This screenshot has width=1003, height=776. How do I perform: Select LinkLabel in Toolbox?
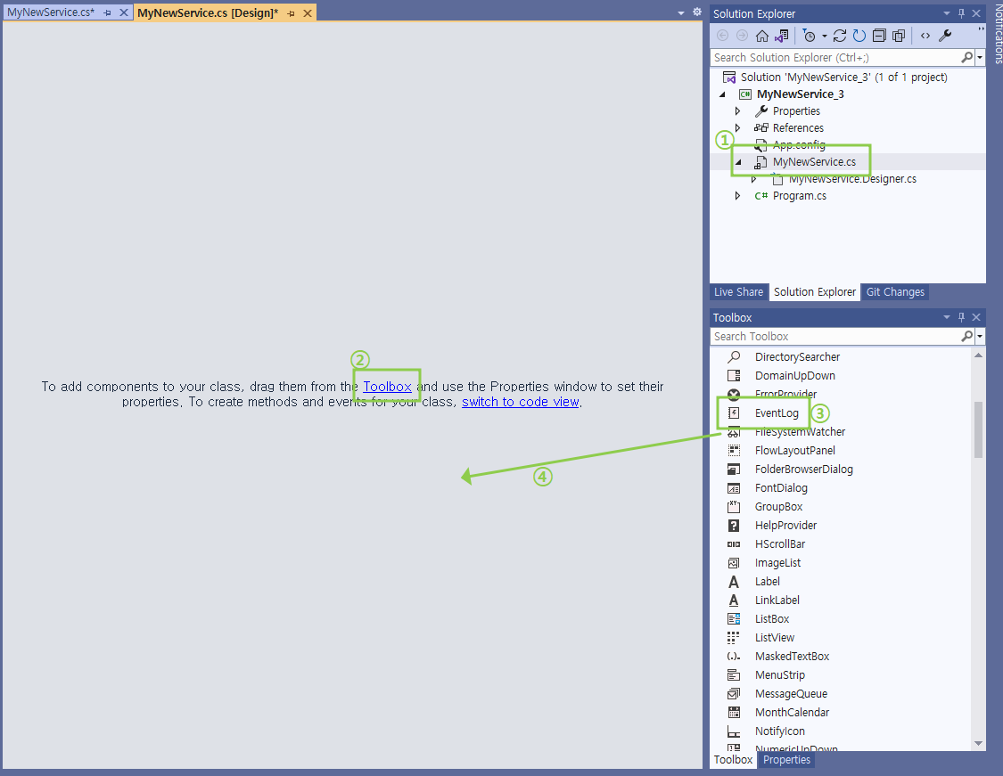(x=777, y=600)
